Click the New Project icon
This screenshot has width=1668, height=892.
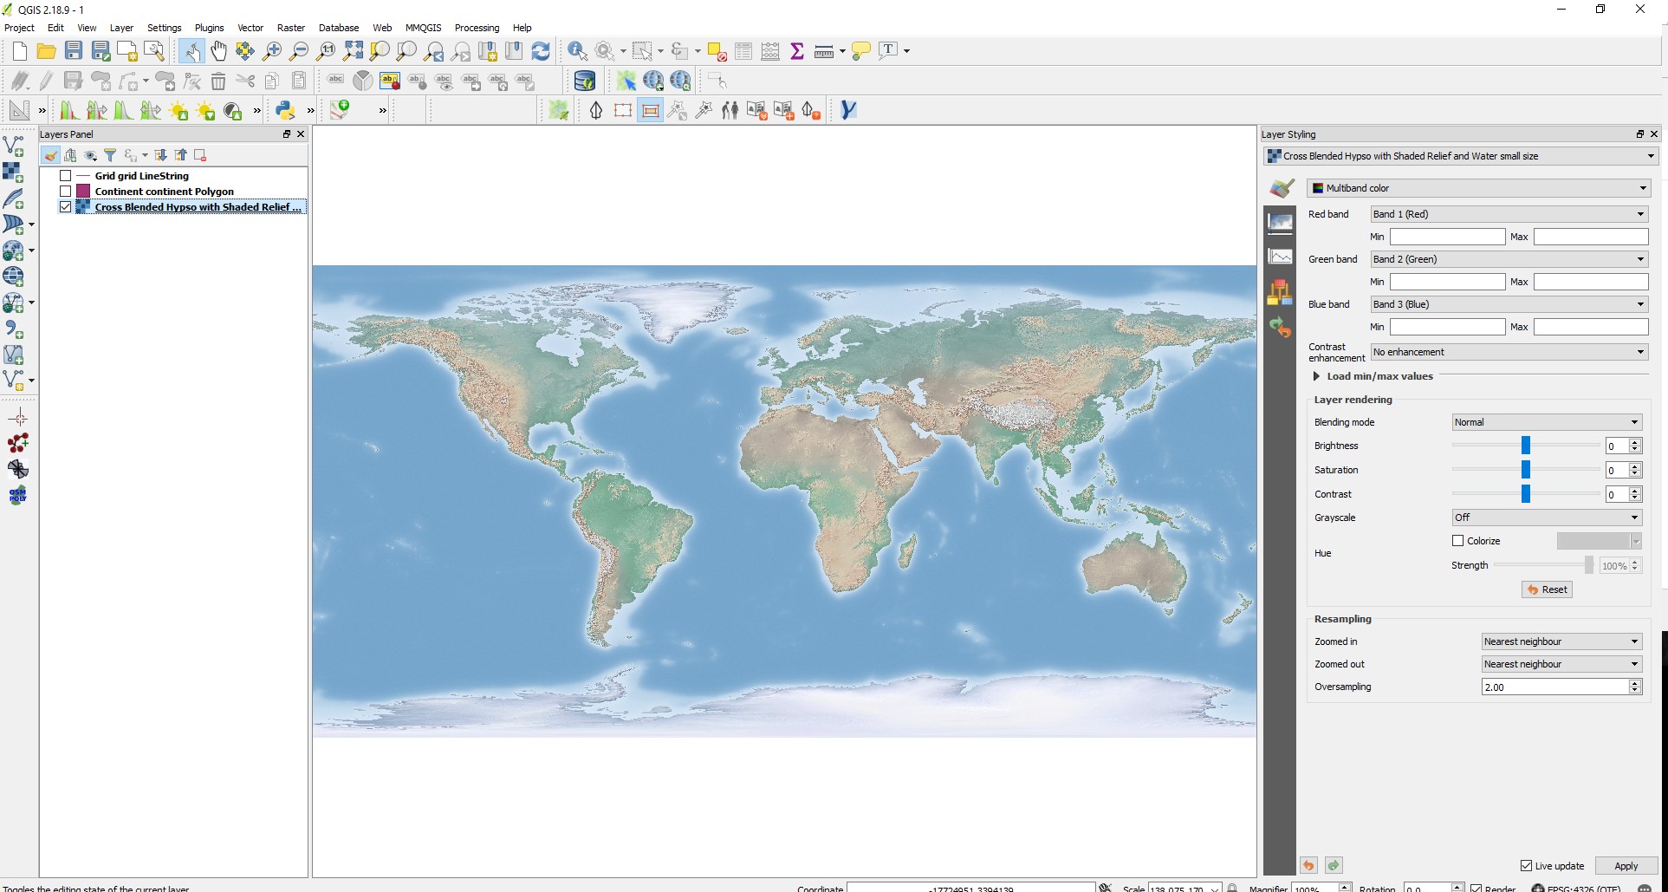[19, 51]
